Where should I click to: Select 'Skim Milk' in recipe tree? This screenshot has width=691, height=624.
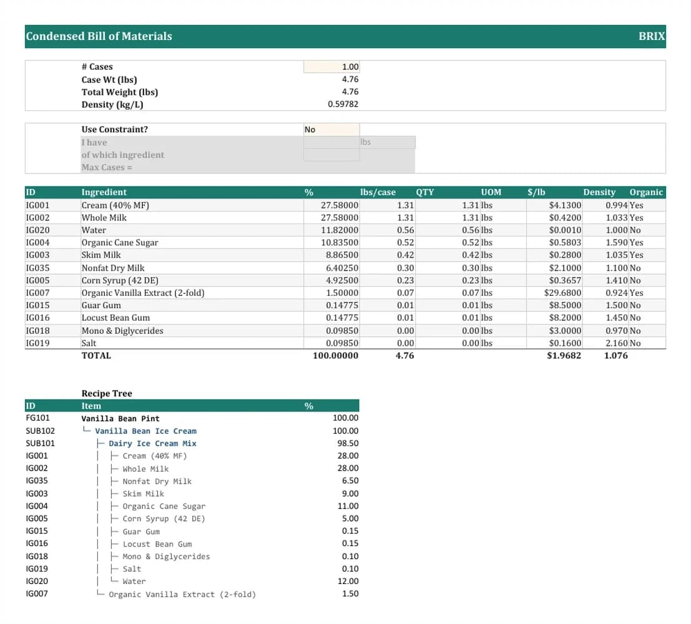tap(143, 494)
